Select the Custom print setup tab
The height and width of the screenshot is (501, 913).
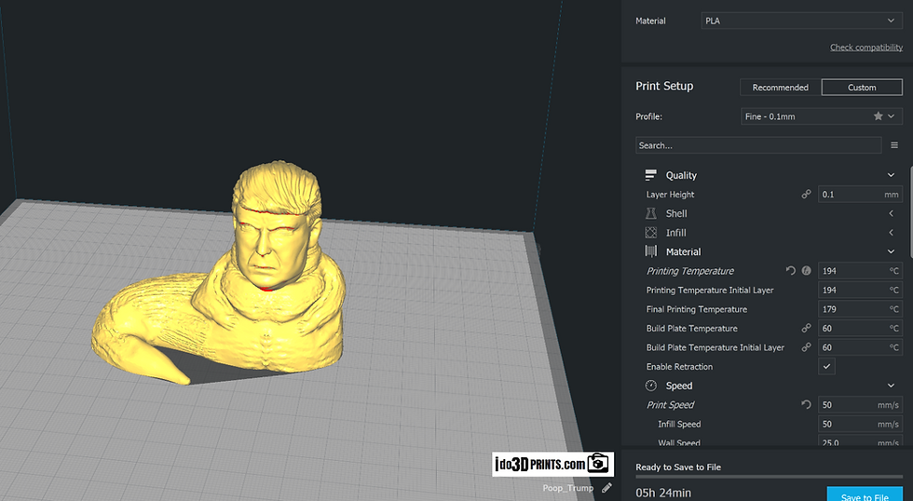(x=862, y=88)
